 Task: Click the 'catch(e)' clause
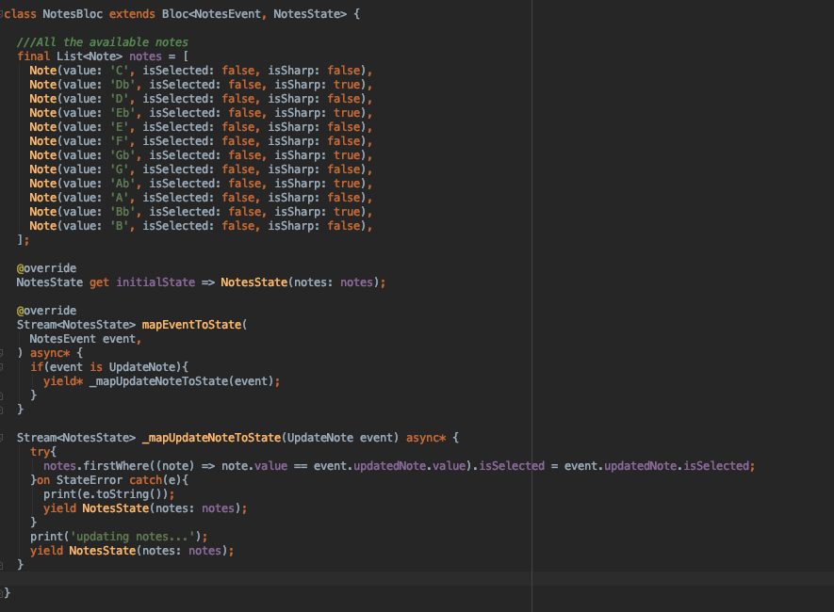155,480
